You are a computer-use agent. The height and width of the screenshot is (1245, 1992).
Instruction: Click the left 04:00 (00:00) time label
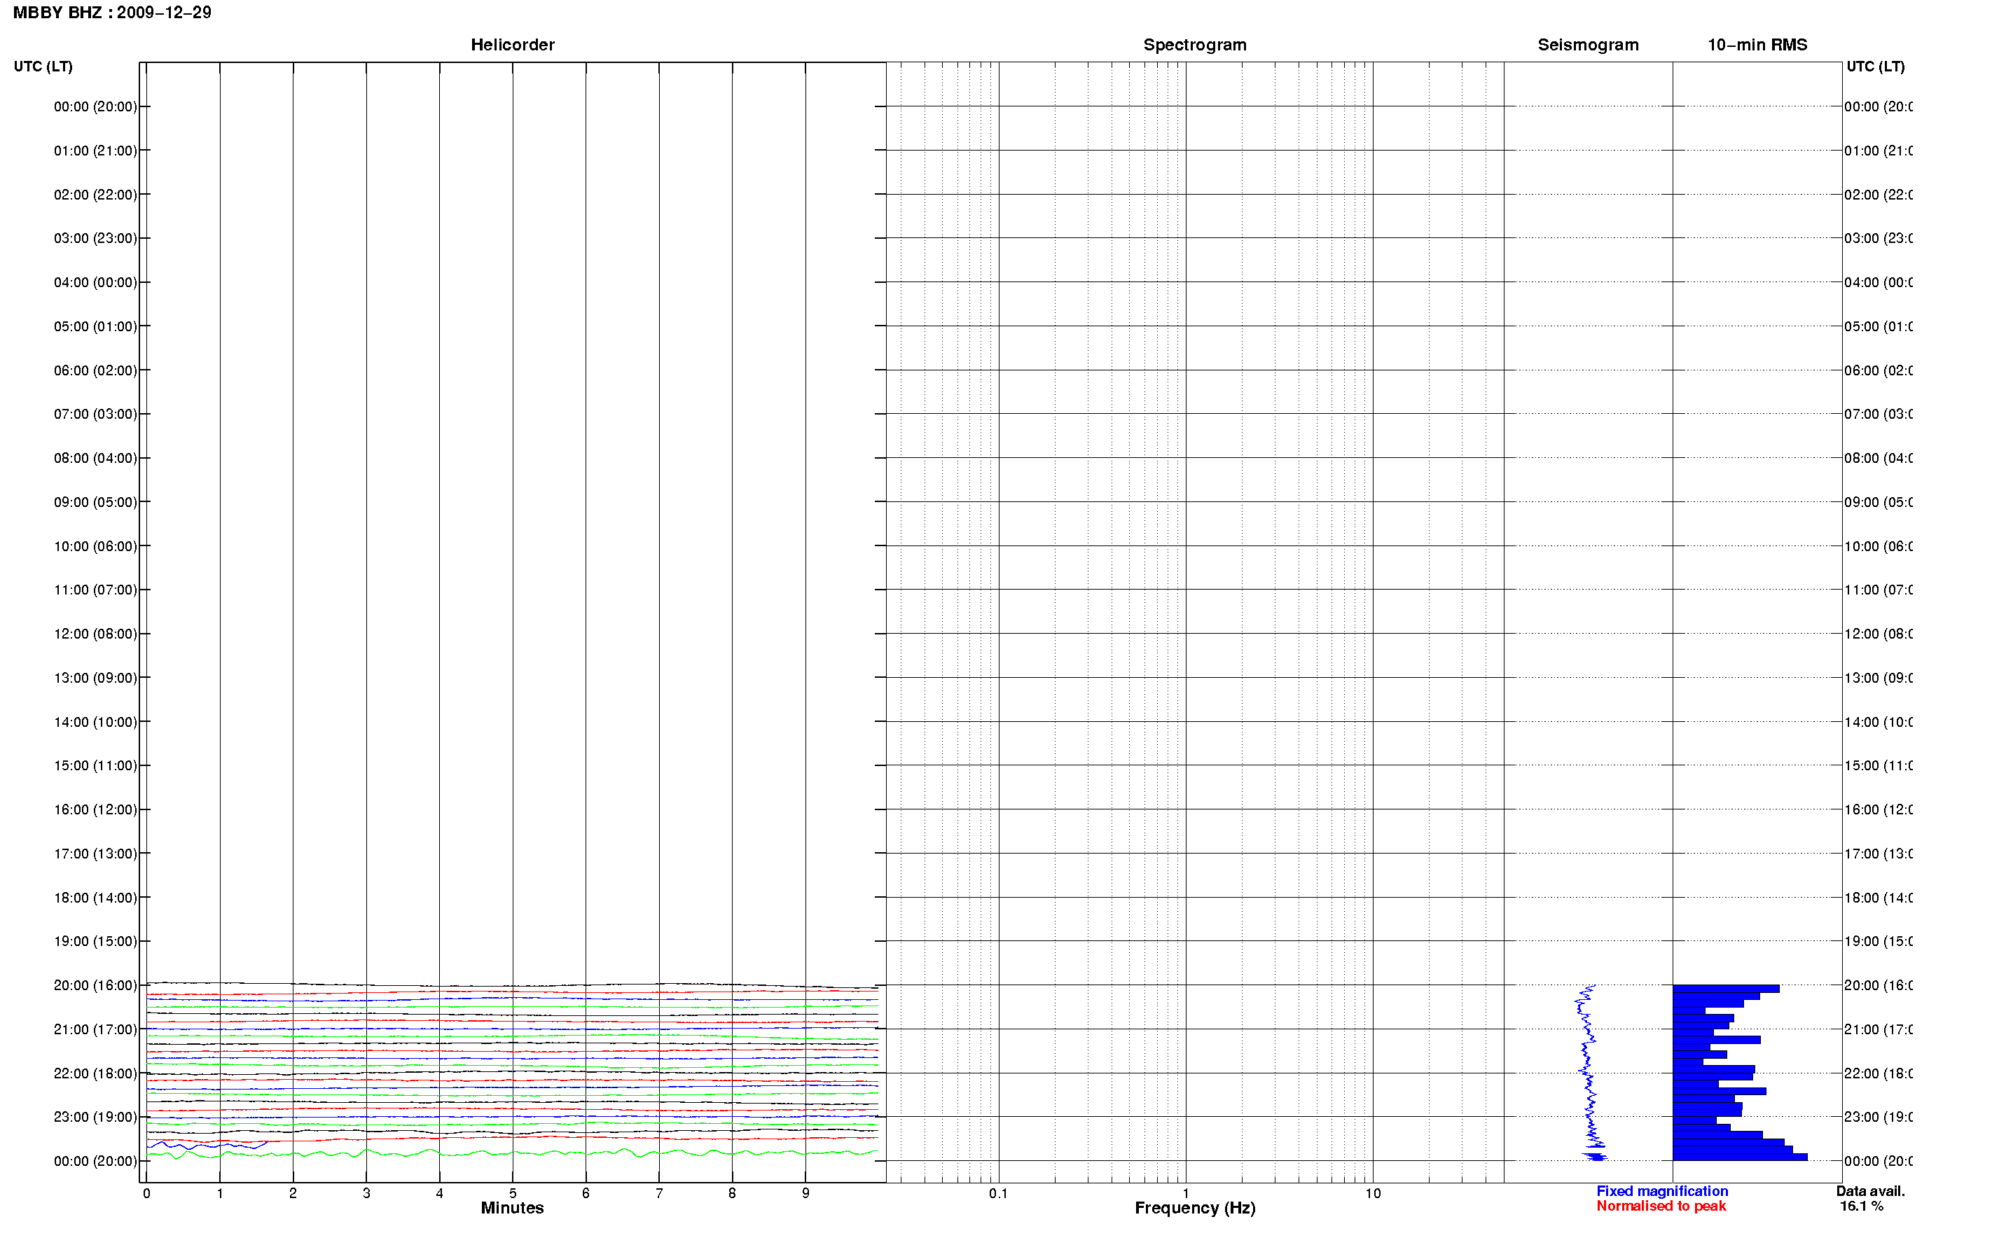[95, 282]
